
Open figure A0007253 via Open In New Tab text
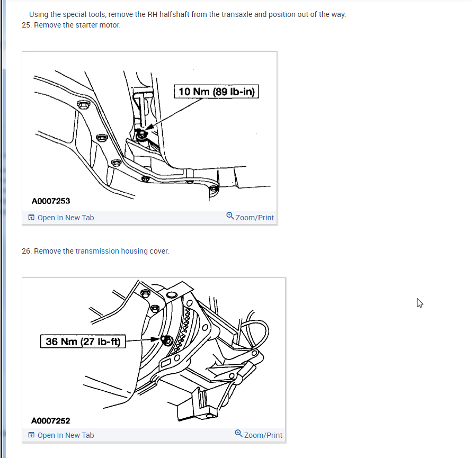click(x=66, y=218)
